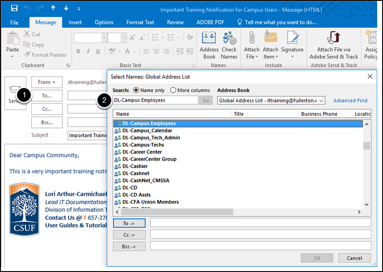The height and width of the screenshot is (272, 383).
Task: Click Attach File via Adobe Send & Track
Action: click(x=334, y=45)
